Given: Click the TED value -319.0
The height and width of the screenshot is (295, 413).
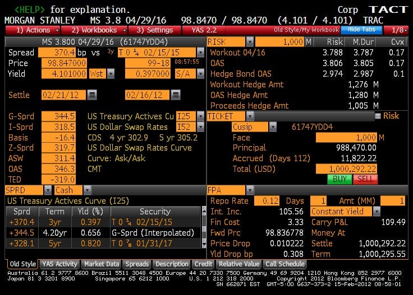Looking at the screenshot, I should (x=58, y=180).
